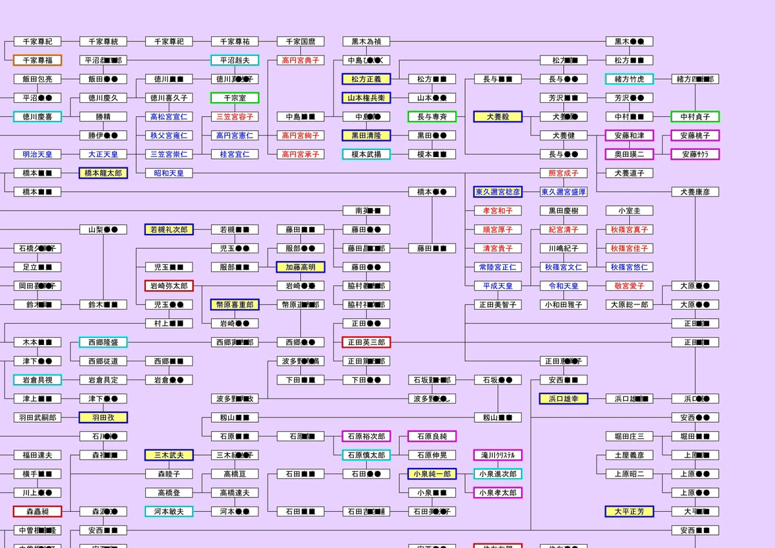
Task: Select the 敬宮愛子 node
Action: click(630, 286)
